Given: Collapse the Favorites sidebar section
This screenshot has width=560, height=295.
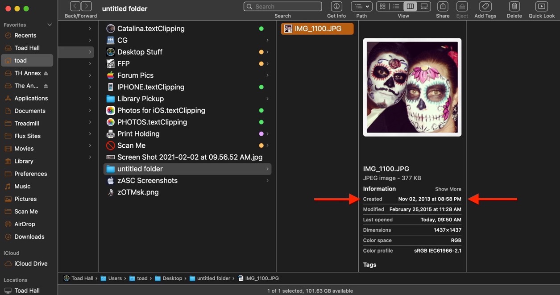Looking at the screenshot, I should tap(50, 25).
